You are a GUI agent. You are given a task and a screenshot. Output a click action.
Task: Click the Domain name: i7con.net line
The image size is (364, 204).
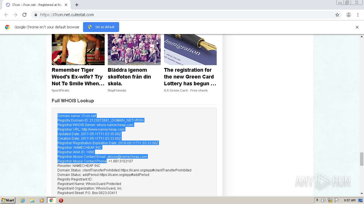click(77, 116)
